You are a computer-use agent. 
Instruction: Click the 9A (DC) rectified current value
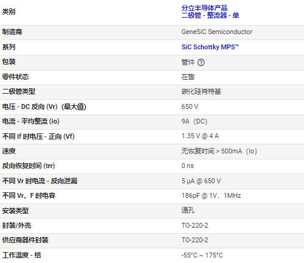click(x=194, y=121)
